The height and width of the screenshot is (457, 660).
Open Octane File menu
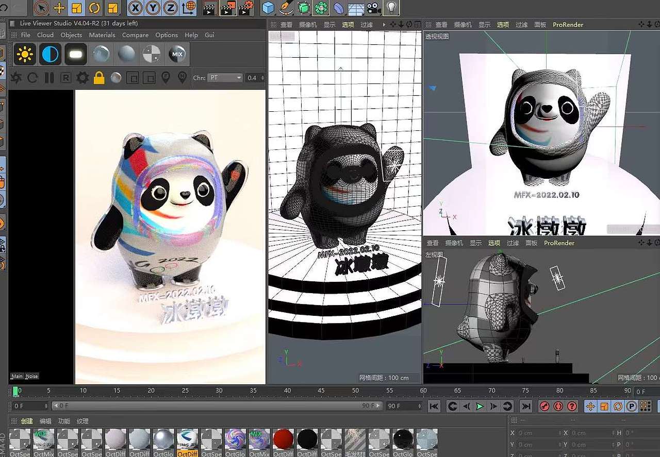(25, 35)
